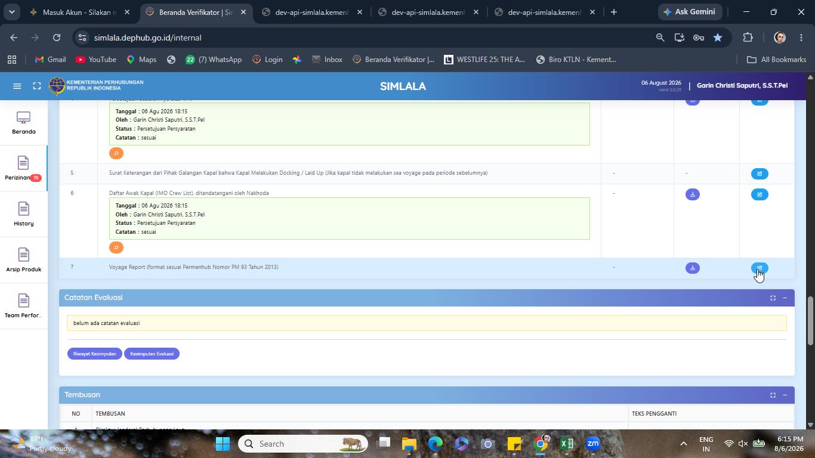Edit the Surat Keterangan Galangan Kapal row
815x458 pixels.
pyautogui.click(x=760, y=174)
